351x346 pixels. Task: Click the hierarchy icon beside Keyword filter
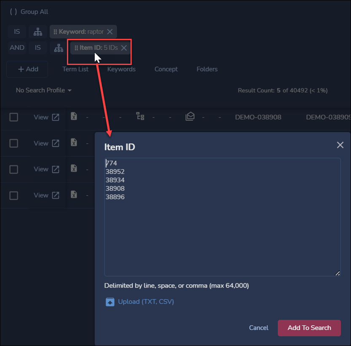tap(38, 32)
